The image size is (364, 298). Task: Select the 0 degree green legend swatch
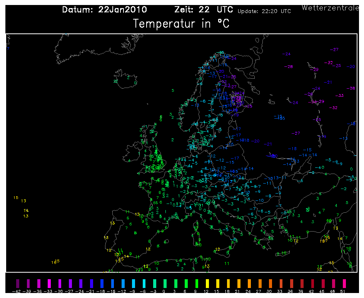click(165, 284)
